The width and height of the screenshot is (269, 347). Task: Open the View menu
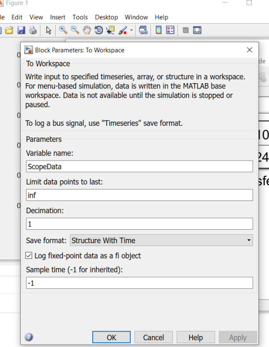[x=36, y=17]
